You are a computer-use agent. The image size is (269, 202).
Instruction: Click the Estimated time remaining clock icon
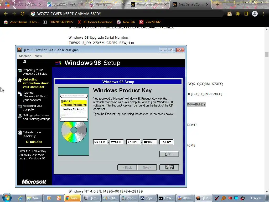[20, 133]
